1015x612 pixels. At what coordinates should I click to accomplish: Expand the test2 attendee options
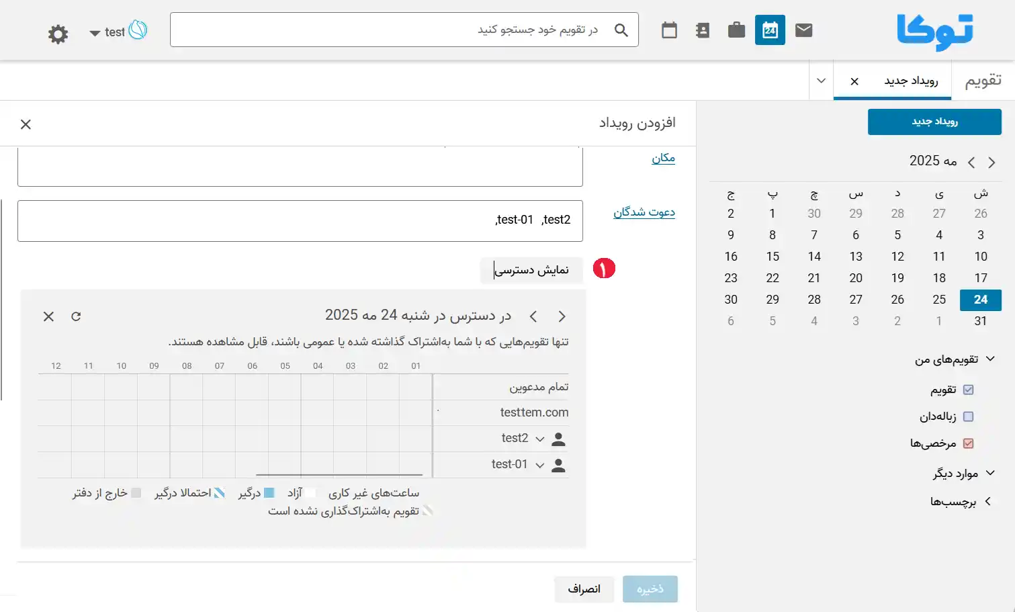coord(540,439)
